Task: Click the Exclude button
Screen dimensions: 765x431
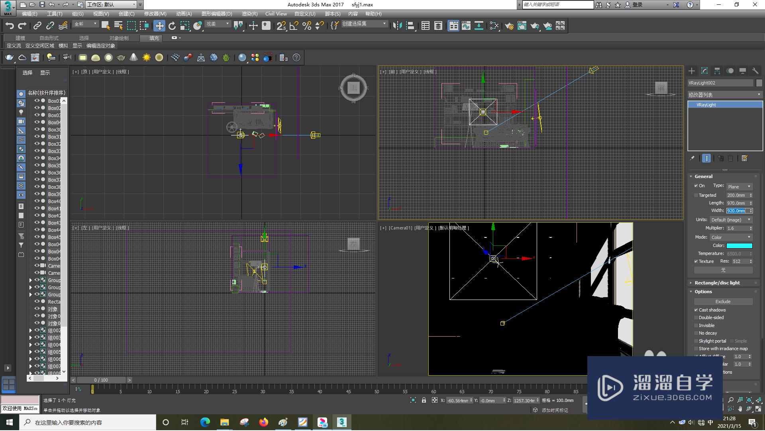Action: point(723,302)
